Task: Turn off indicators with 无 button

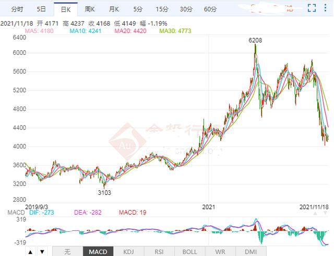Action: (x=67, y=251)
